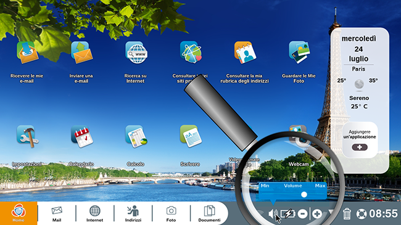
Task: Set the Volume slider knob
Action: click(x=304, y=195)
